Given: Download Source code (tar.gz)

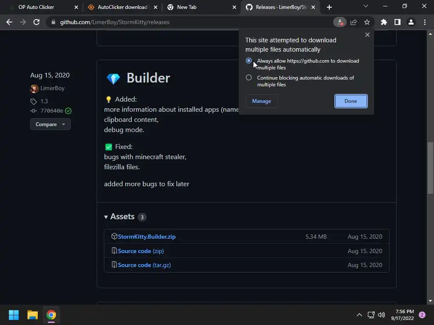Looking at the screenshot, I should click(144, 265).
